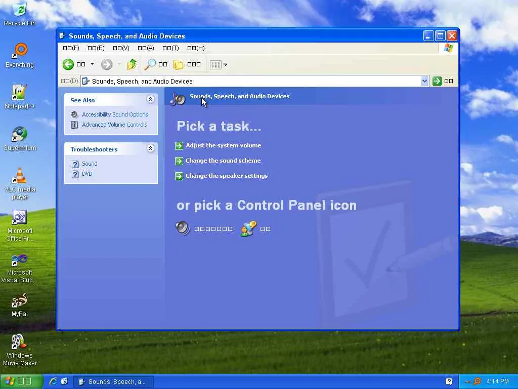Click the Sounds, Speech taskbar button
The width and height of the screenshot is (518, 389).
coord(113,382)
